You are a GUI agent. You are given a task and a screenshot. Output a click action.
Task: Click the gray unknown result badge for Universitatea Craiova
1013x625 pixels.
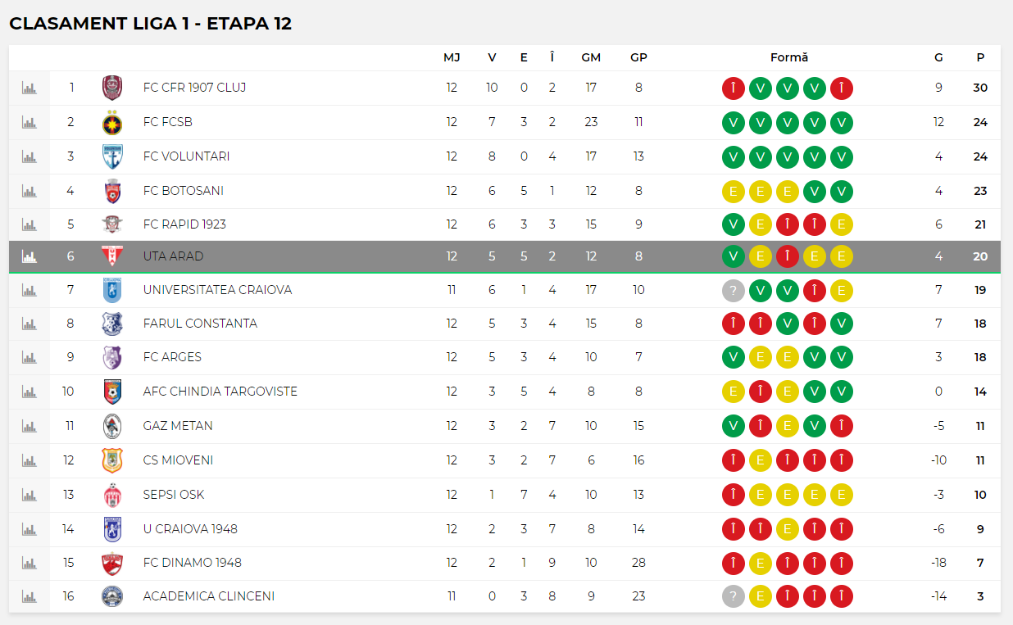(734, 290)
